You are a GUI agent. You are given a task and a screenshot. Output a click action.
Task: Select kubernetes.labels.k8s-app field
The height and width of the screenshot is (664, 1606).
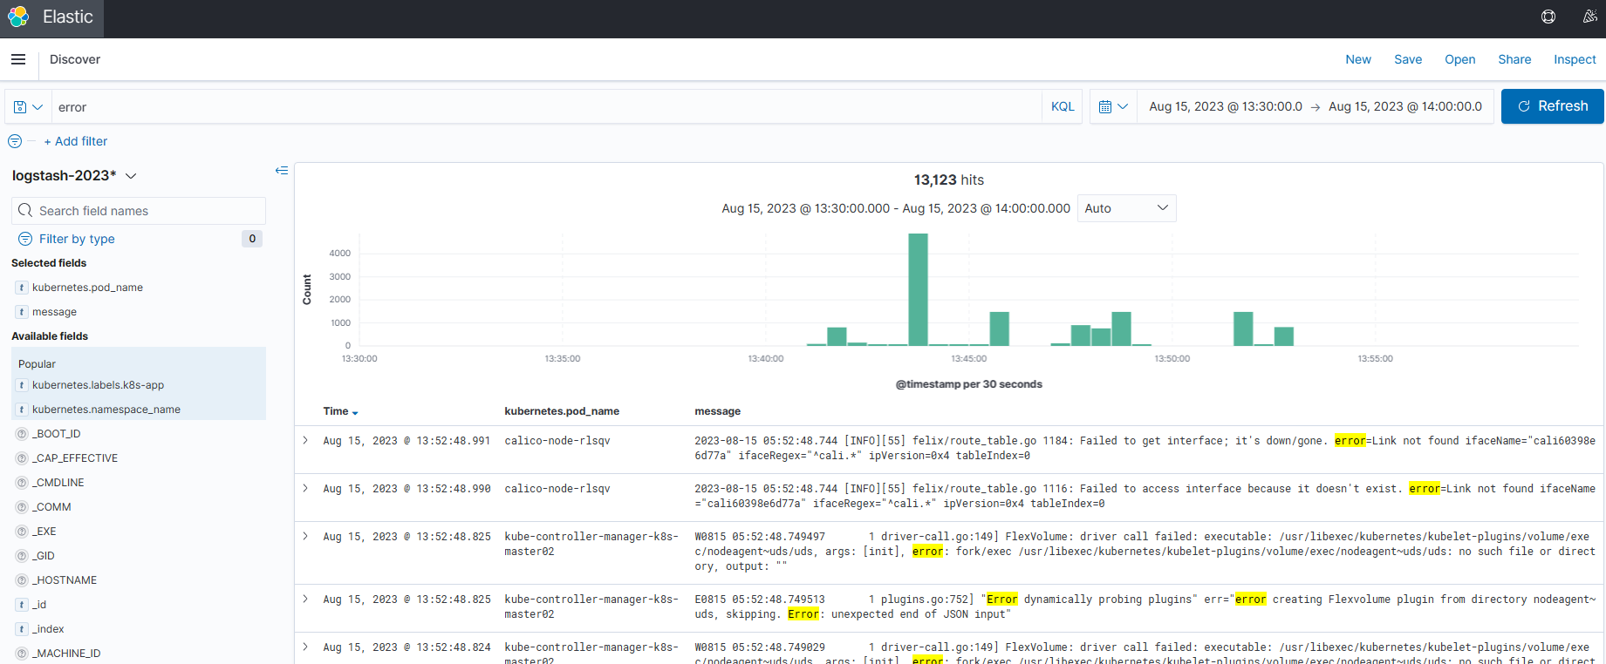click(98, 385)
